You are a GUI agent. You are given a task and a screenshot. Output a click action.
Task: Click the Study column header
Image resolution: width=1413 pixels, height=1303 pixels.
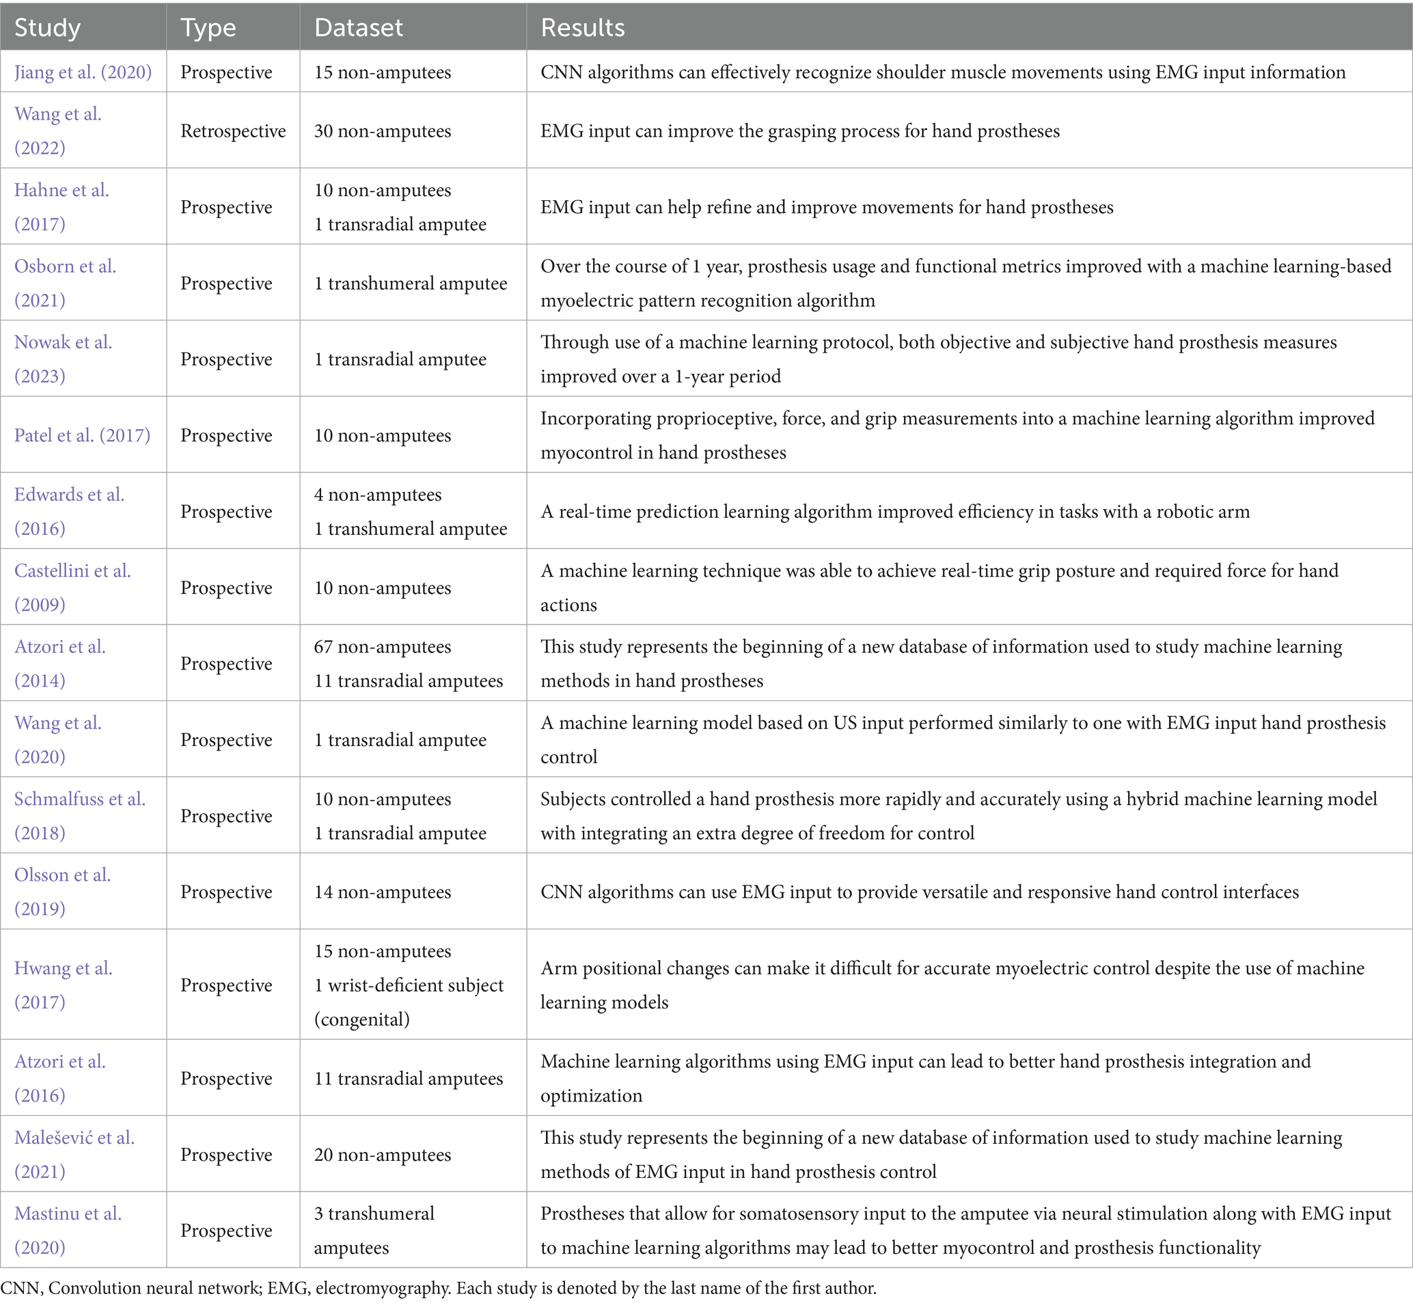(47, 27)
